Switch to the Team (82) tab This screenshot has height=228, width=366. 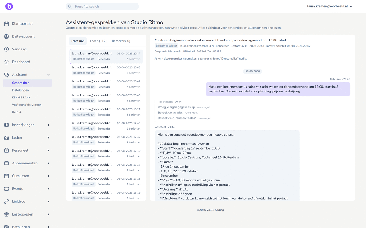click(x=78, y=41)
